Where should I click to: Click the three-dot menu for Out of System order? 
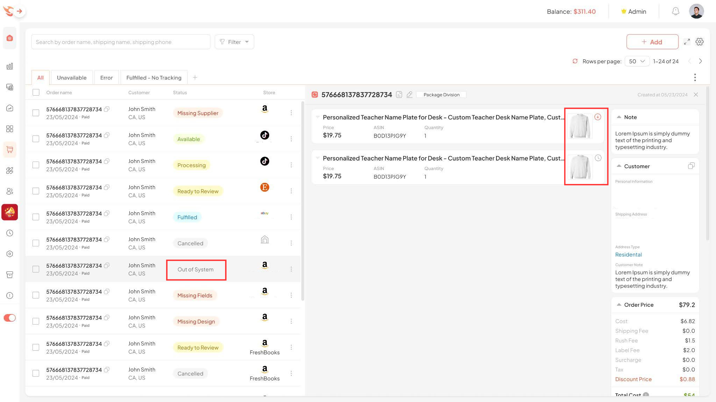click(x=291, y=269)
